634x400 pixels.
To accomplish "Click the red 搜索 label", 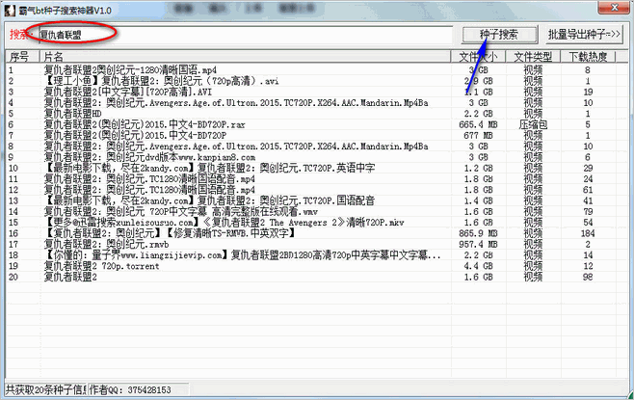I will click(x=20, y=35).
